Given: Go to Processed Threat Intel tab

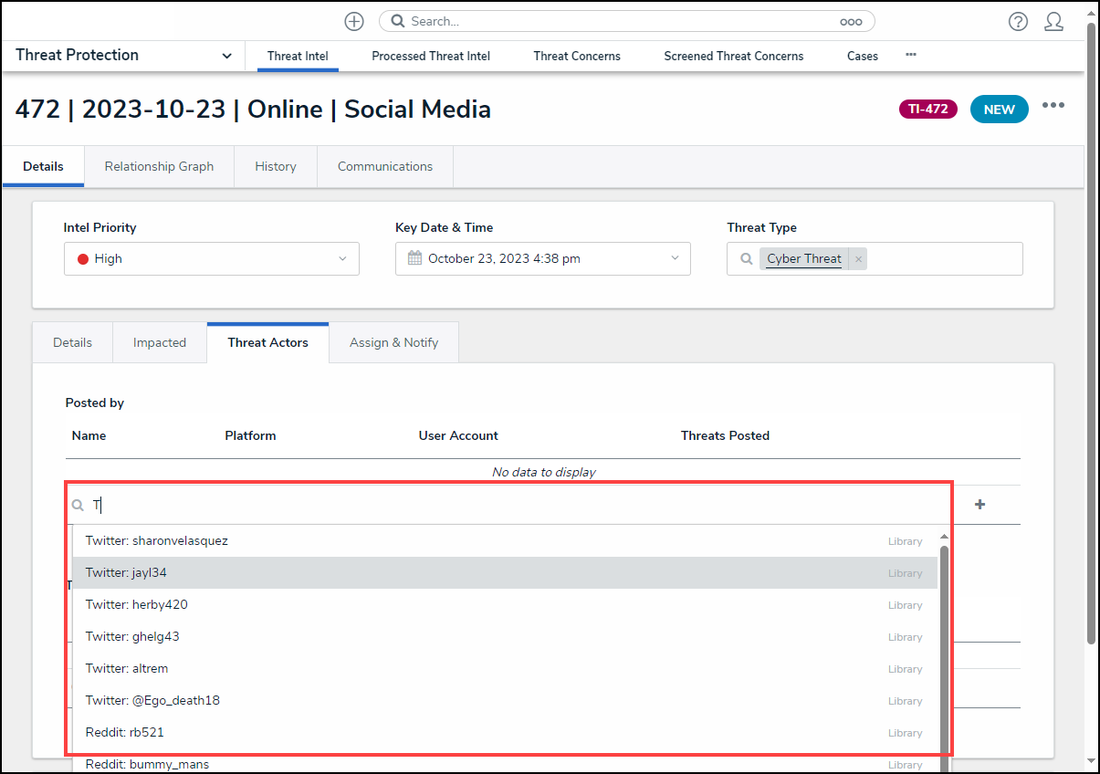Looking at the screenshot, I should [x=431, y=56].
